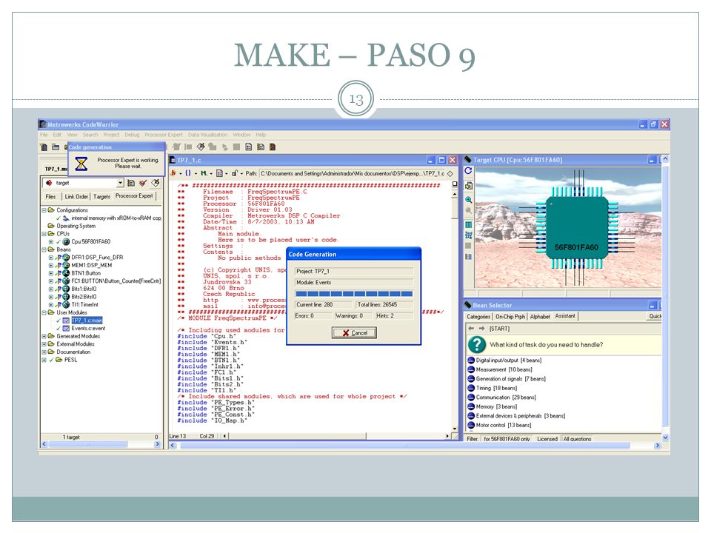Image resolution: width=711 pixels, height=533 pixels.
Task: Click the forward arrow in Bean Selector
Action: (481, 329)
